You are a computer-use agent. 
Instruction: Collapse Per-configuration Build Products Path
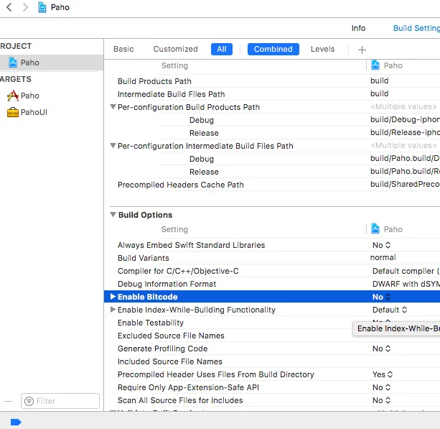(113, 107)
